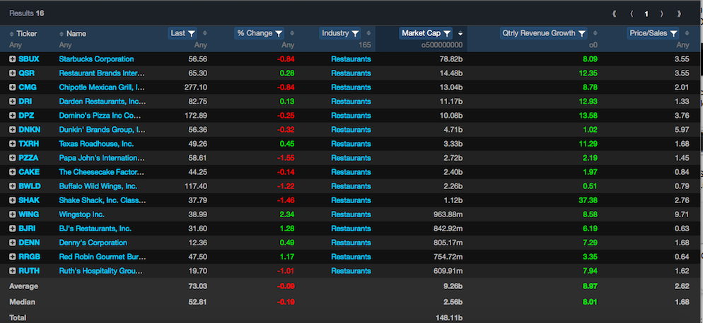
Task: Select the 37.38 revenue growth cell
Action: (x=588, y=200)
